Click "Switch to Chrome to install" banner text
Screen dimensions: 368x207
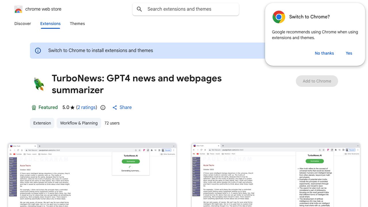(x=101, y=51)
